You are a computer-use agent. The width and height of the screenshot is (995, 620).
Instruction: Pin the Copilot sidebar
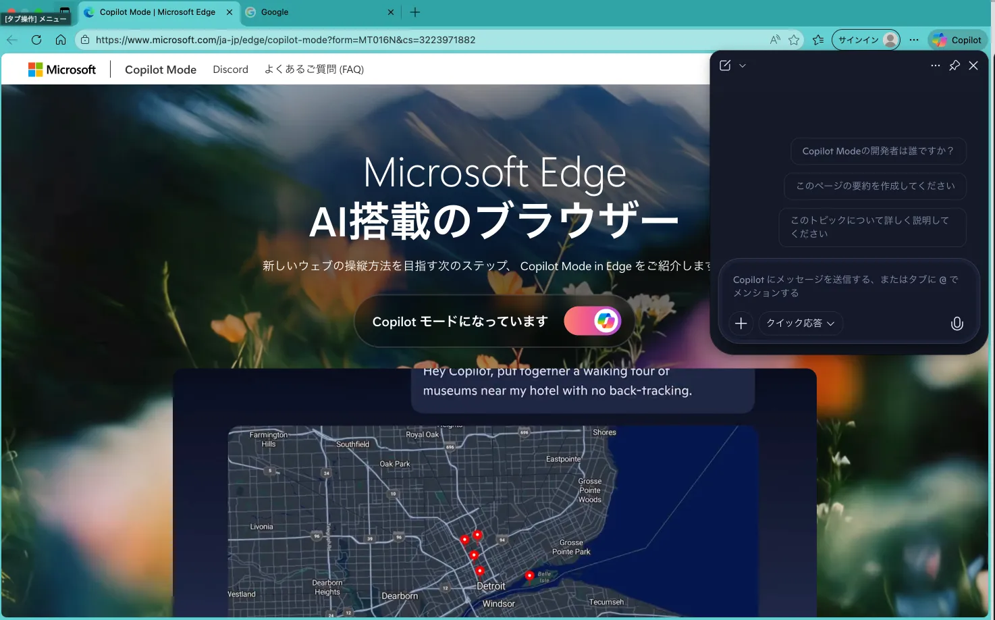point(954,66)
